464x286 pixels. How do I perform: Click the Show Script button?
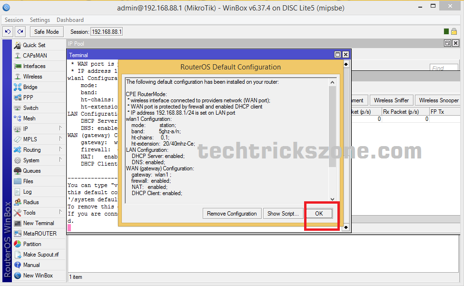(x=283, y=214)
